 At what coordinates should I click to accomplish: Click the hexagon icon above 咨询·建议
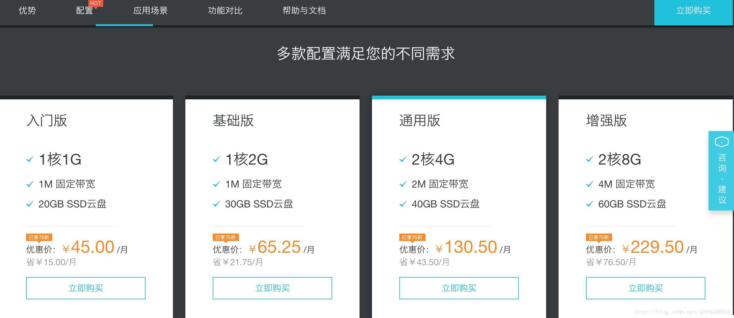[721, 142]
